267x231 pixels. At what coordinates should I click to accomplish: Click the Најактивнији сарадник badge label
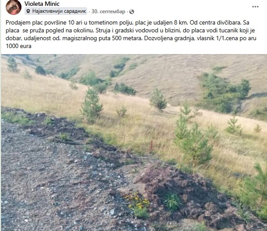[59, 11]
